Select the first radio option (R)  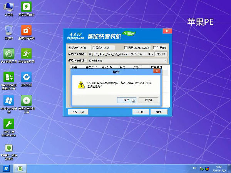[70, 48]
